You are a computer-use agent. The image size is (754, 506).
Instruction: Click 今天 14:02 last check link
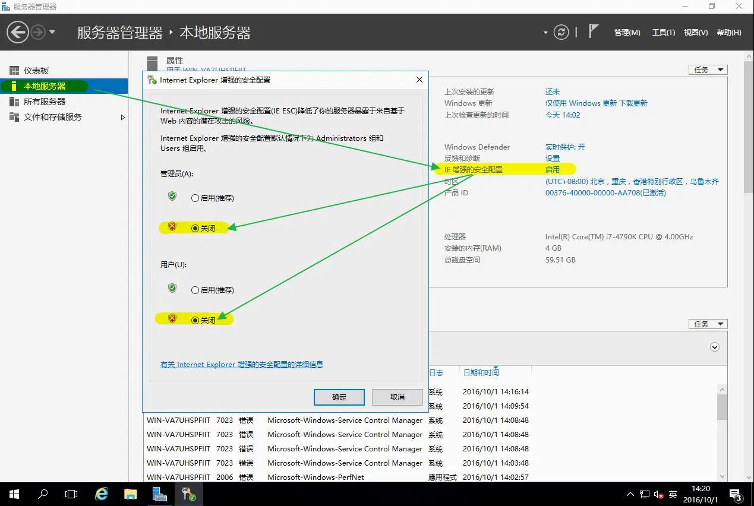[563, 115]
